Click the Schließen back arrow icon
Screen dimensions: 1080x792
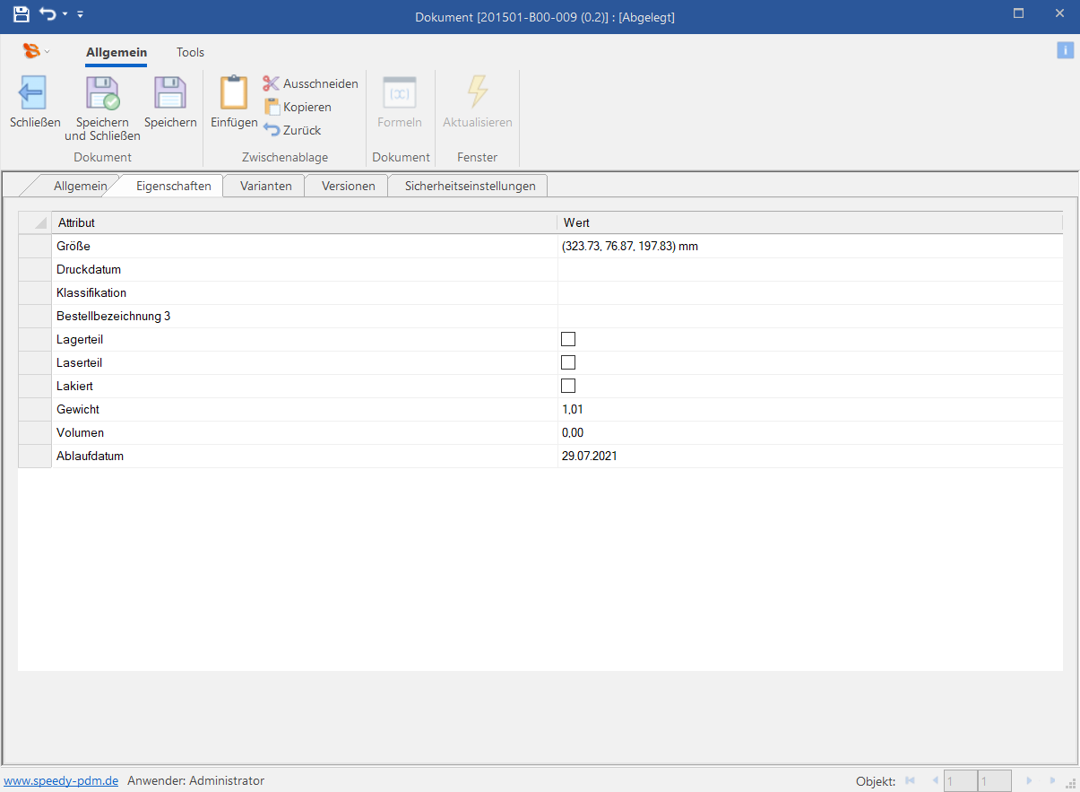click(x=33, y=93)
